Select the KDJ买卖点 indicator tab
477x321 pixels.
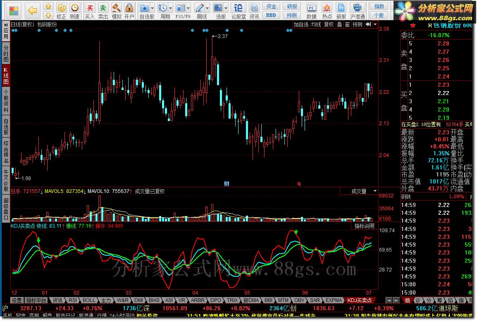(360, 300)
